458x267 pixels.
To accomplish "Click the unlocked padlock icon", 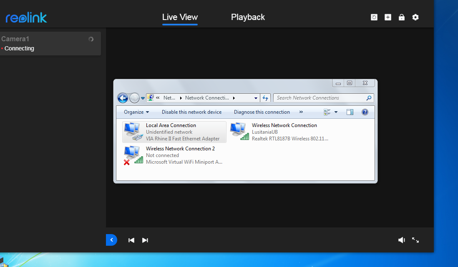I will 402,17.
